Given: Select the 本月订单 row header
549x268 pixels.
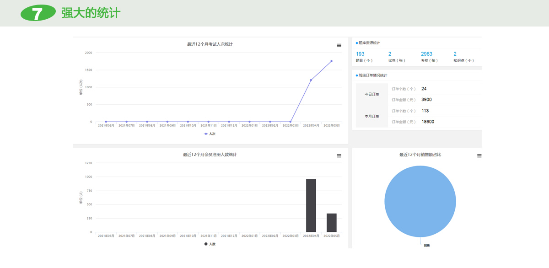Looking at the screenshot, I should [371, 116].
